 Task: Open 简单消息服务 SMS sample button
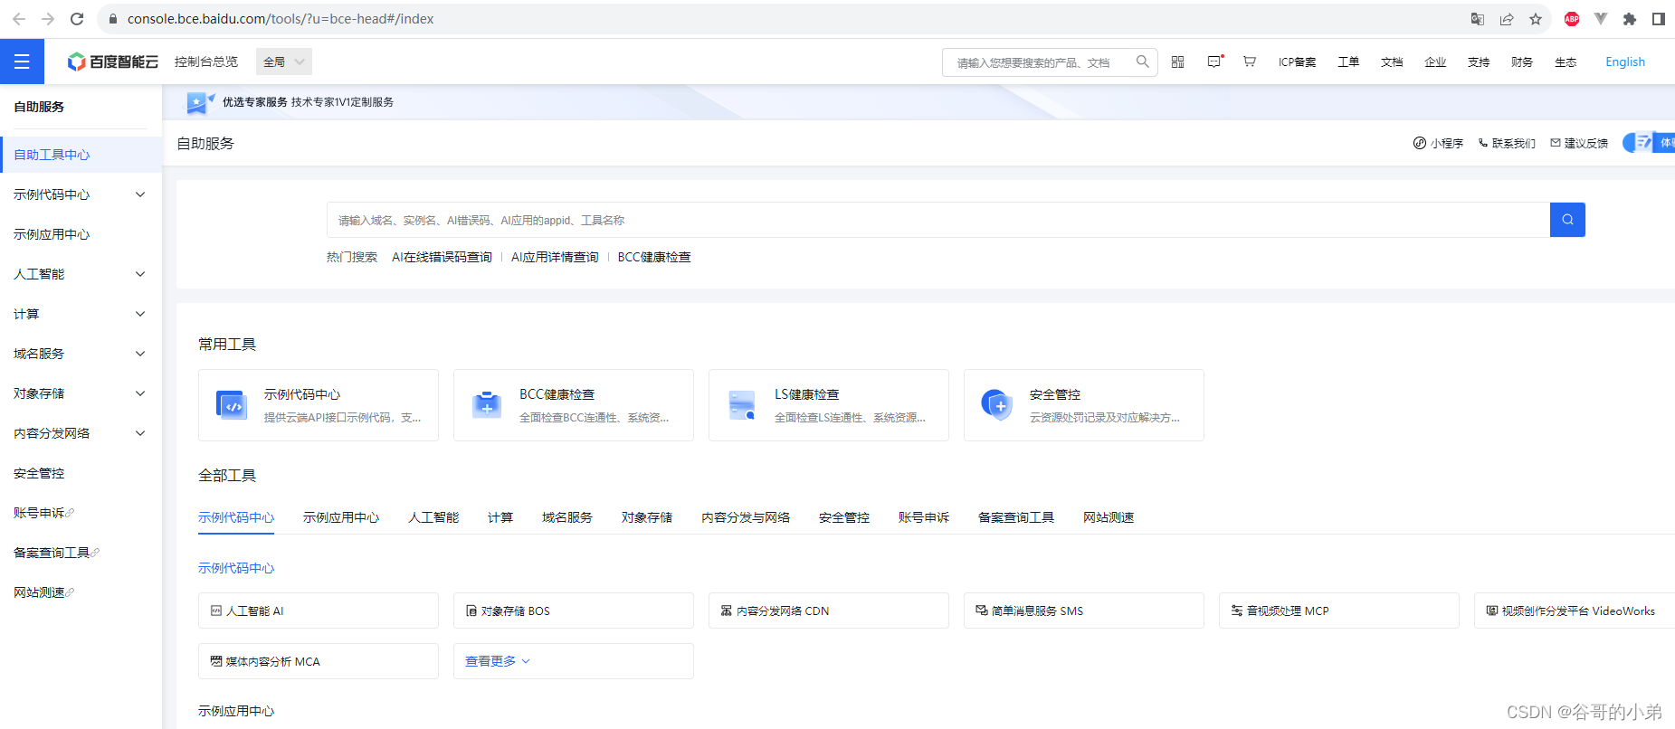1084,611
